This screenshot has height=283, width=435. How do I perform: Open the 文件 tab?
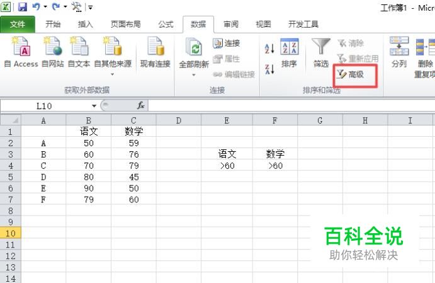[18, 25]
